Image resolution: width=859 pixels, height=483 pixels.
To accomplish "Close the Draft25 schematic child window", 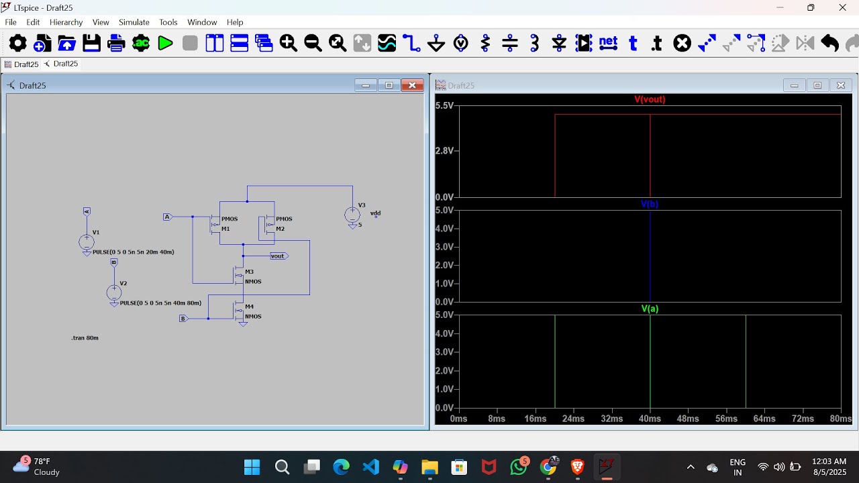I will 412,85.
